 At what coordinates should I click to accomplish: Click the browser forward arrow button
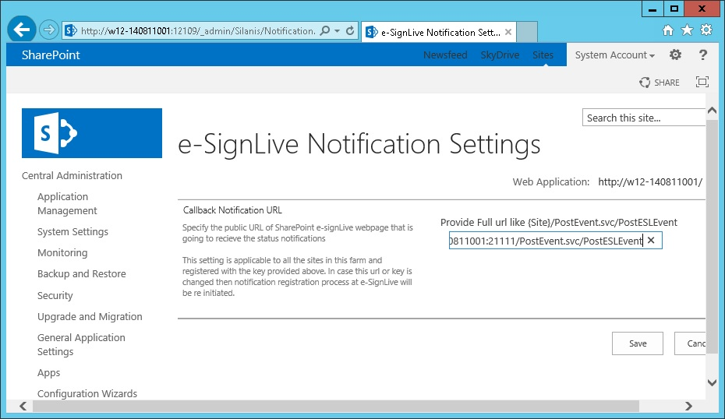pyautogui.click(x=49, y=30)
